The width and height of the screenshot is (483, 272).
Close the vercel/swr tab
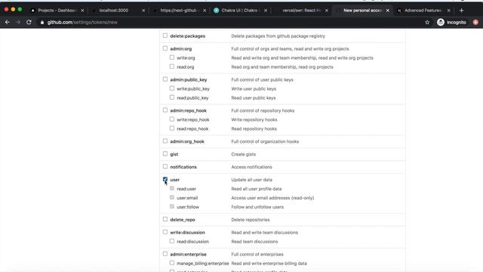click(327, 11)
